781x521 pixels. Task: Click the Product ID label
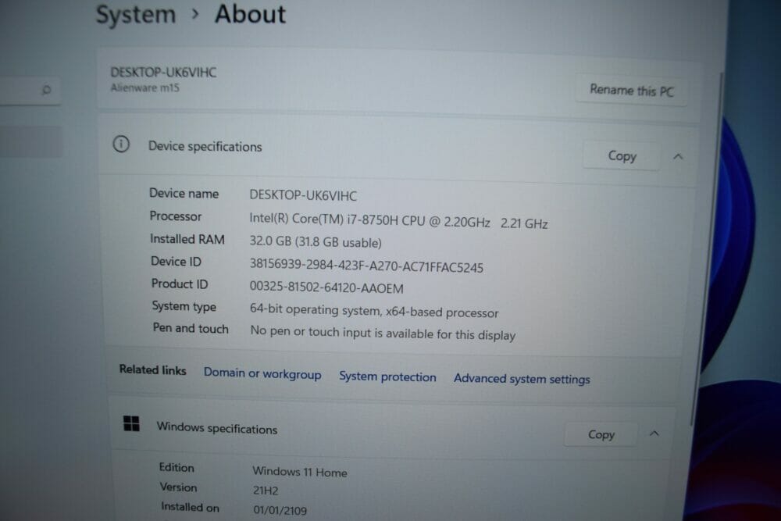tap(180, 284)
